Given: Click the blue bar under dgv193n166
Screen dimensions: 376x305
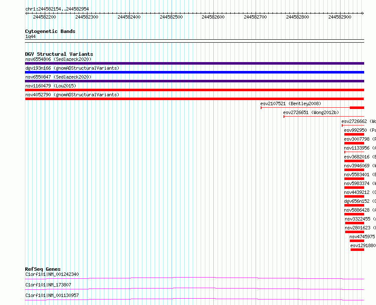Looking at the screenshot, I should point(194,72).
